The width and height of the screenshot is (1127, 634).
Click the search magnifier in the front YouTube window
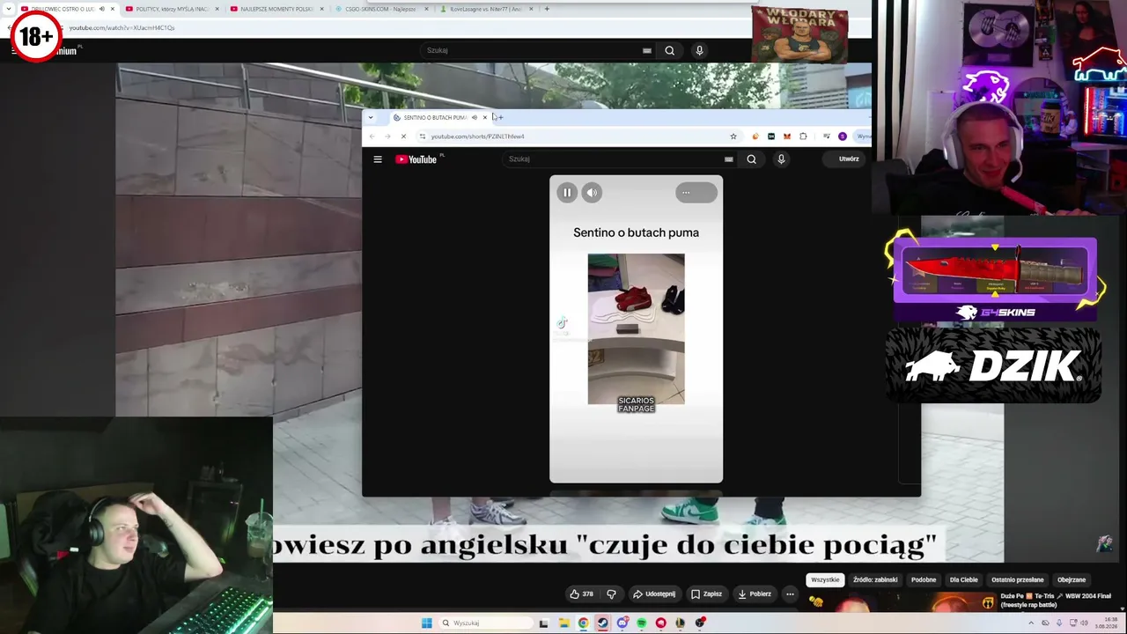coord(751,159)
